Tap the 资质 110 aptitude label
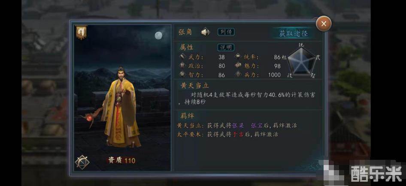 (x=121, y=160)
